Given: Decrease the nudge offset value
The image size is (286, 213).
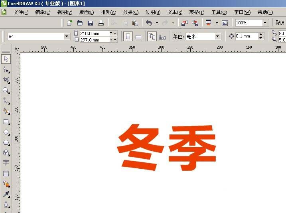Looking at the screenshot, I should tap(261, 38).
